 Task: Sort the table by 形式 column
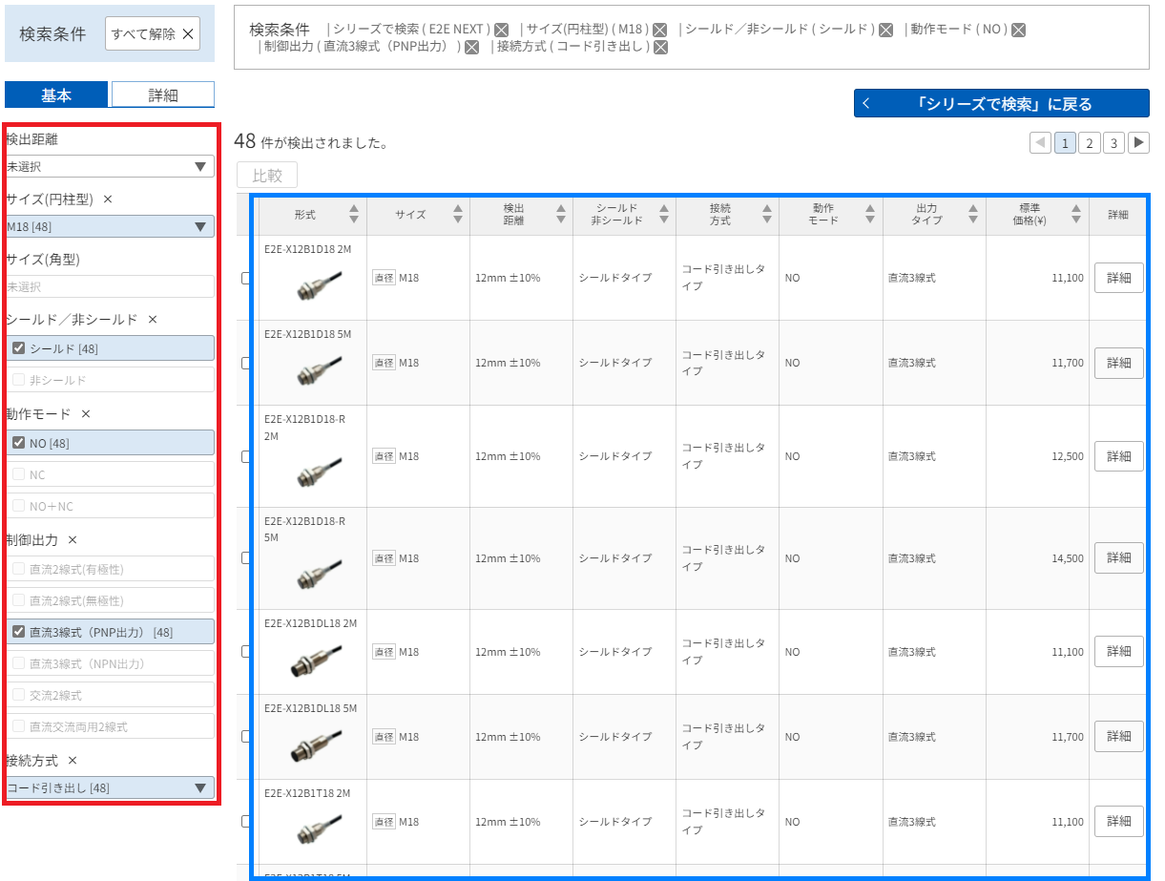354,215
